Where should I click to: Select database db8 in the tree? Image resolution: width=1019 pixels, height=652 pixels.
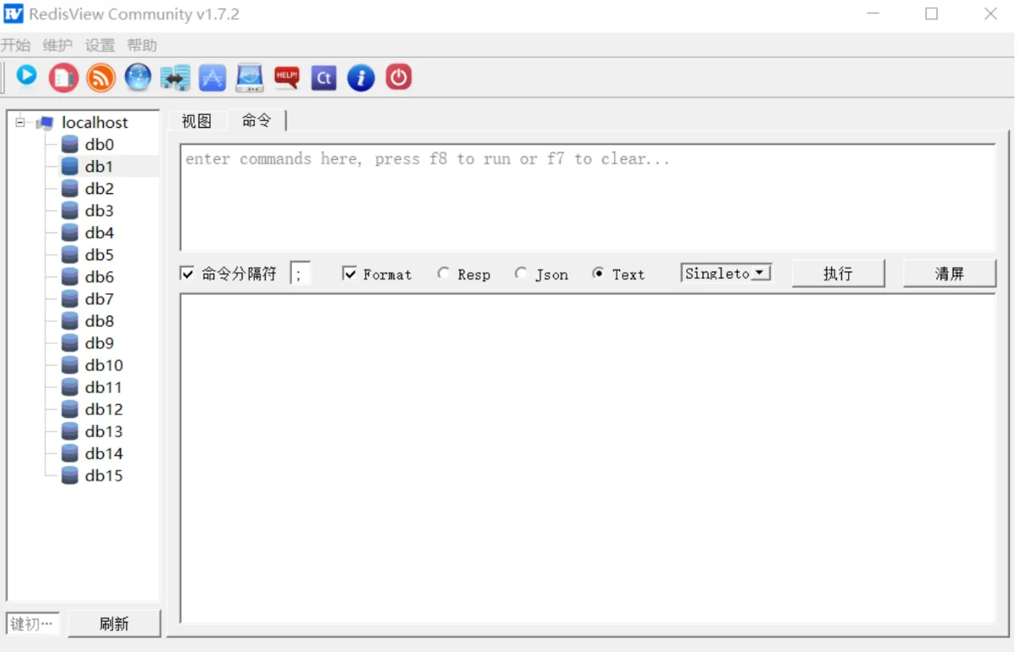click(99, 321)
